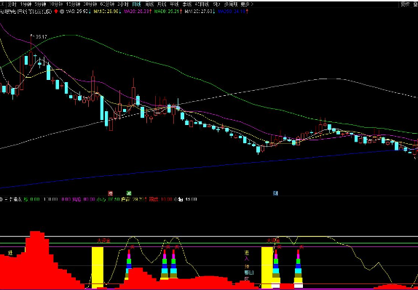Click the green 调 marker icon on timeline
Screen dimensions: 418x290
click(x=129, y=193)
